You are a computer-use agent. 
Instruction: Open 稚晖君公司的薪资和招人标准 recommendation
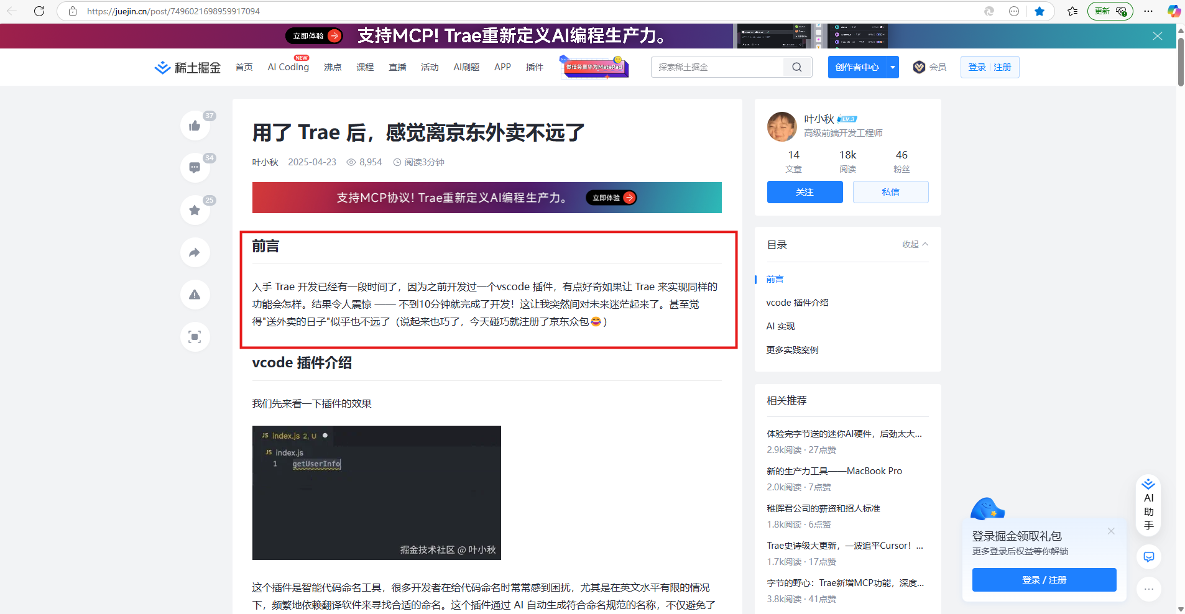click(823, 508)
